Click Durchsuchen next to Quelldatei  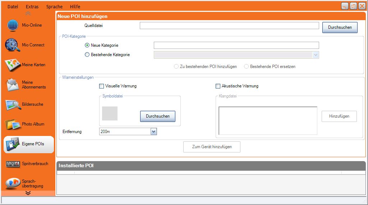click(340, 27)
